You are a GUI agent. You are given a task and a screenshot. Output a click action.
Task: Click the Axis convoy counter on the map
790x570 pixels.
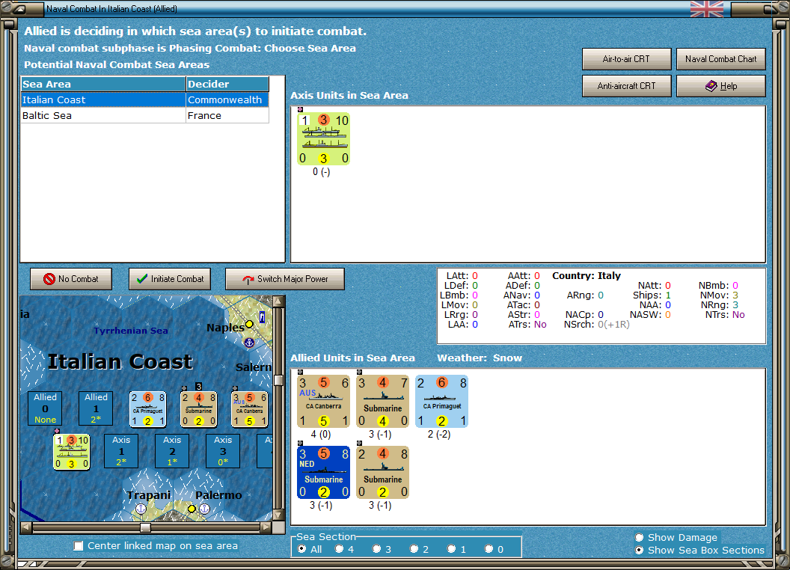(72, 452)
